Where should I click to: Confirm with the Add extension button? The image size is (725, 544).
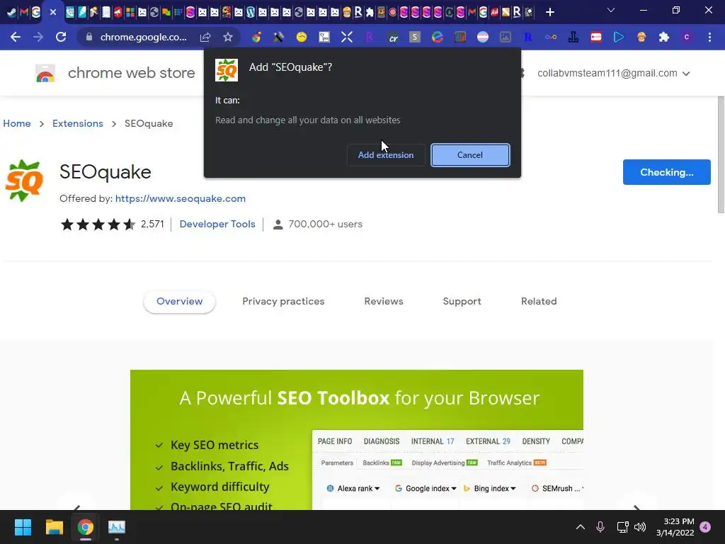coord(386,155)
